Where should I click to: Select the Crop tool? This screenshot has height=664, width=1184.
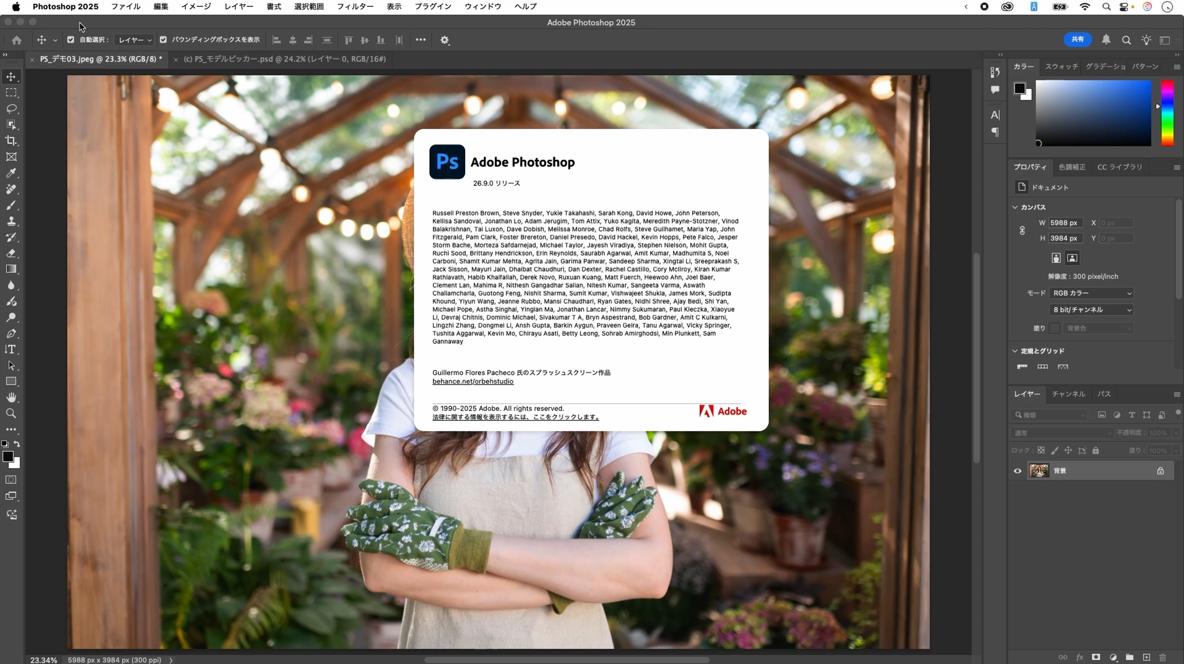12,141
